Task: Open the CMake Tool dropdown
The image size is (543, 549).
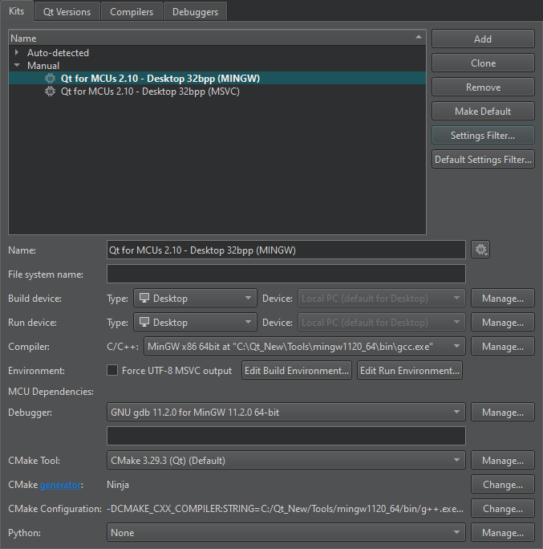Action: point(286,461)
